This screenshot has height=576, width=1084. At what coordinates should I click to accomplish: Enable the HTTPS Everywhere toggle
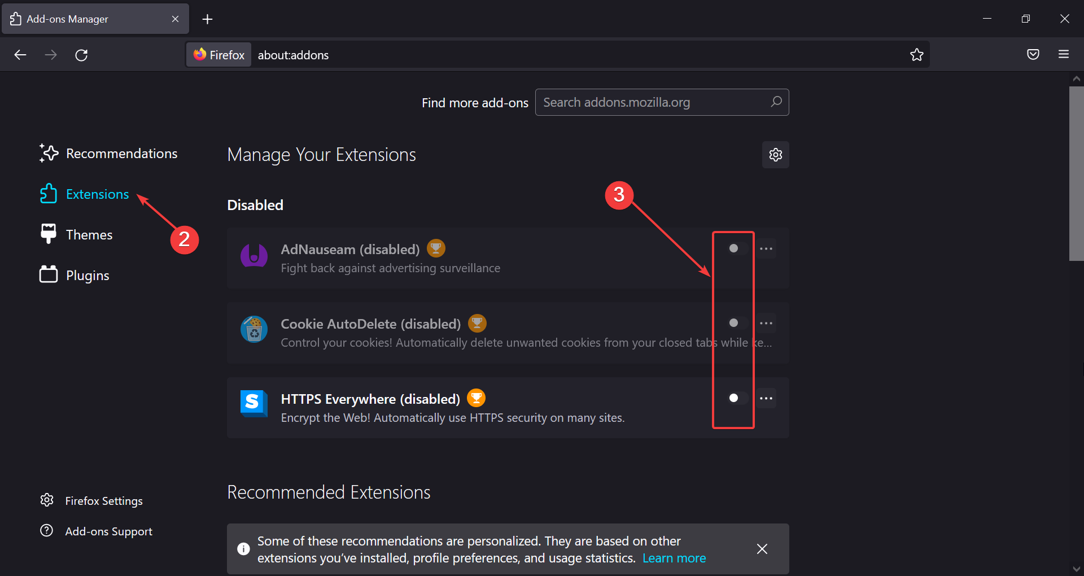click(x=737, y=398)
